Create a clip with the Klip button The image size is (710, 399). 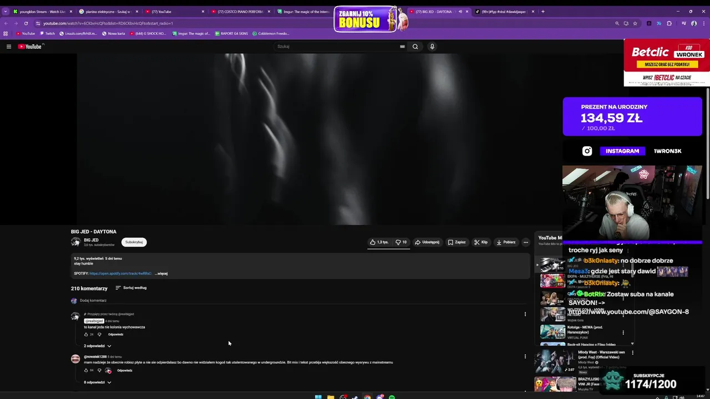coord(481,242)
